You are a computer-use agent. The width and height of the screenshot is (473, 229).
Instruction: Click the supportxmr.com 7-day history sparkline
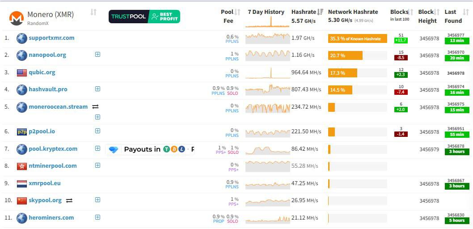pyautogui.click(x=267, y=38)
